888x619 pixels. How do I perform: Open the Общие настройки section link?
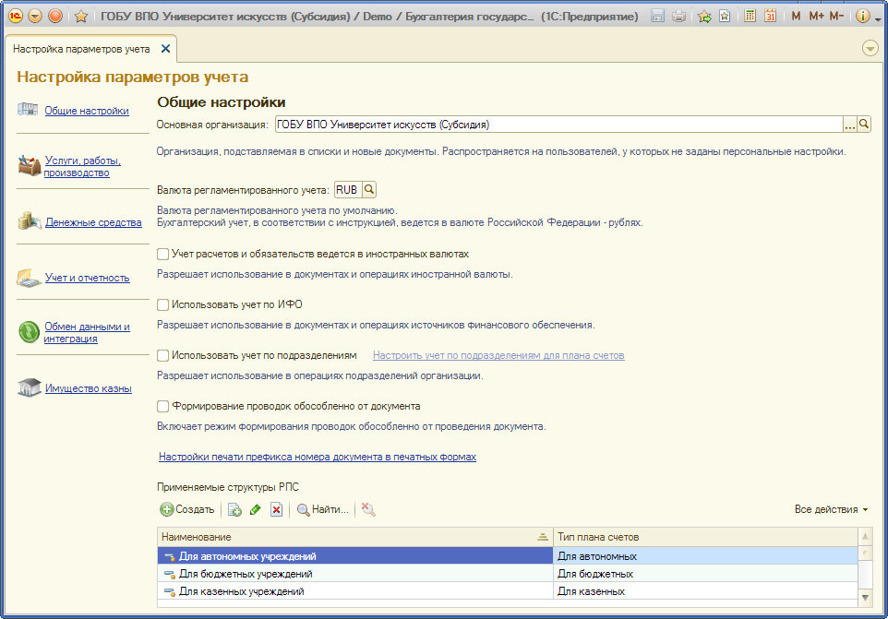(x=87, y=111)
